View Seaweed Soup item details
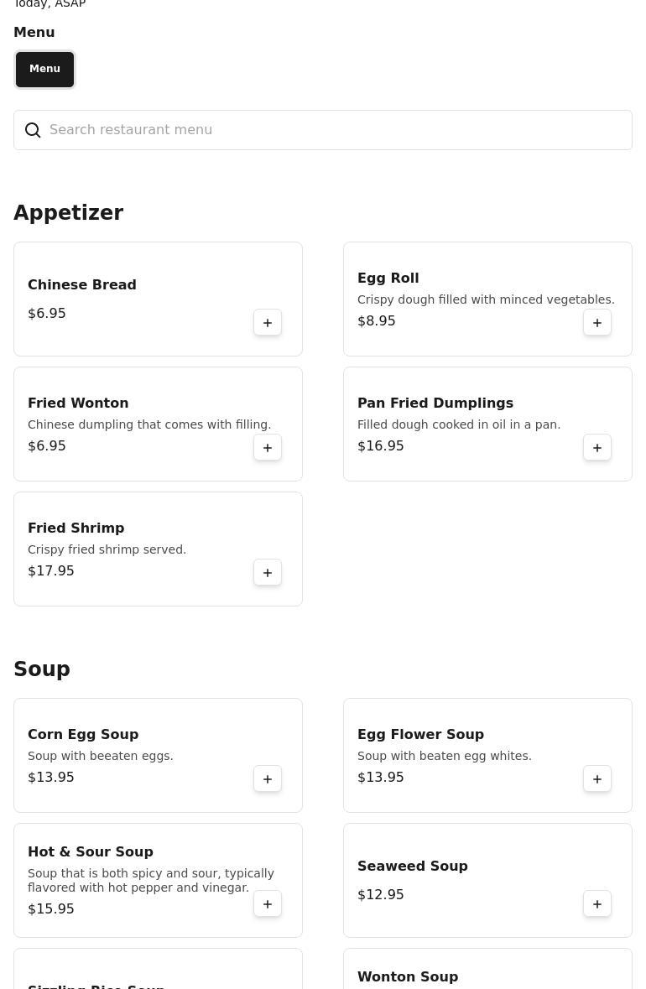The height and width of the screenshot is (989, 646). tap(412, 867)
